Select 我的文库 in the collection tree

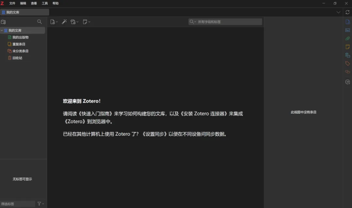point(22,30)
